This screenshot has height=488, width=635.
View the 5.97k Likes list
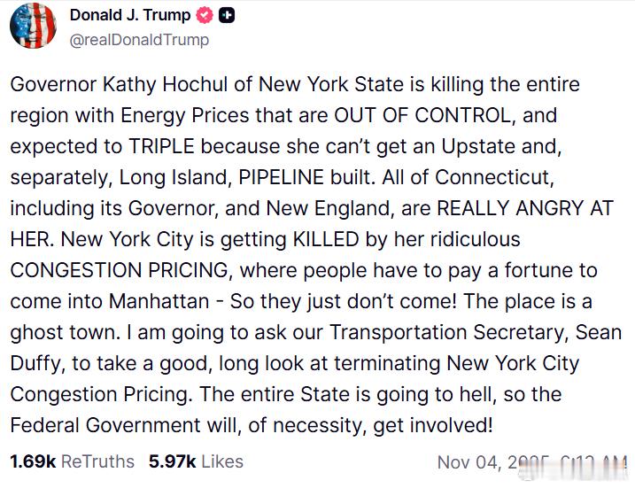click(196, 461)
